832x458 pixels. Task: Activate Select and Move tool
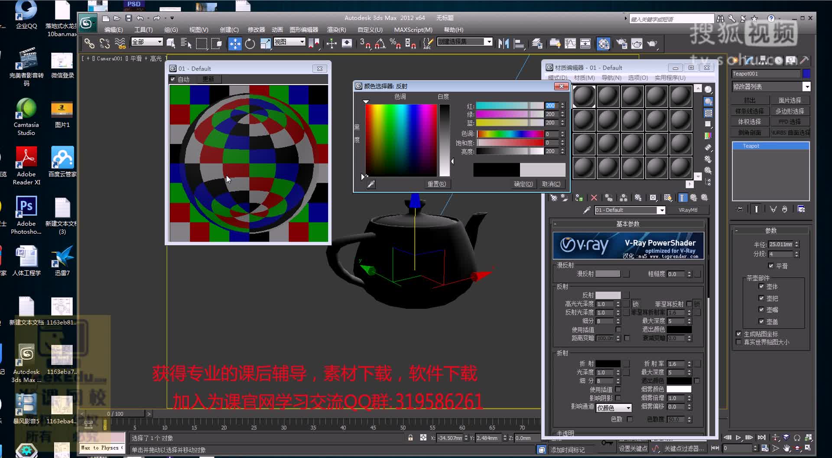coord(234,43)
